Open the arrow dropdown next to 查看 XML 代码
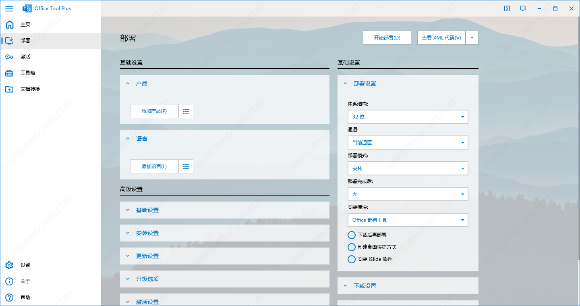 pyautogui.click(x=472, y=38)
